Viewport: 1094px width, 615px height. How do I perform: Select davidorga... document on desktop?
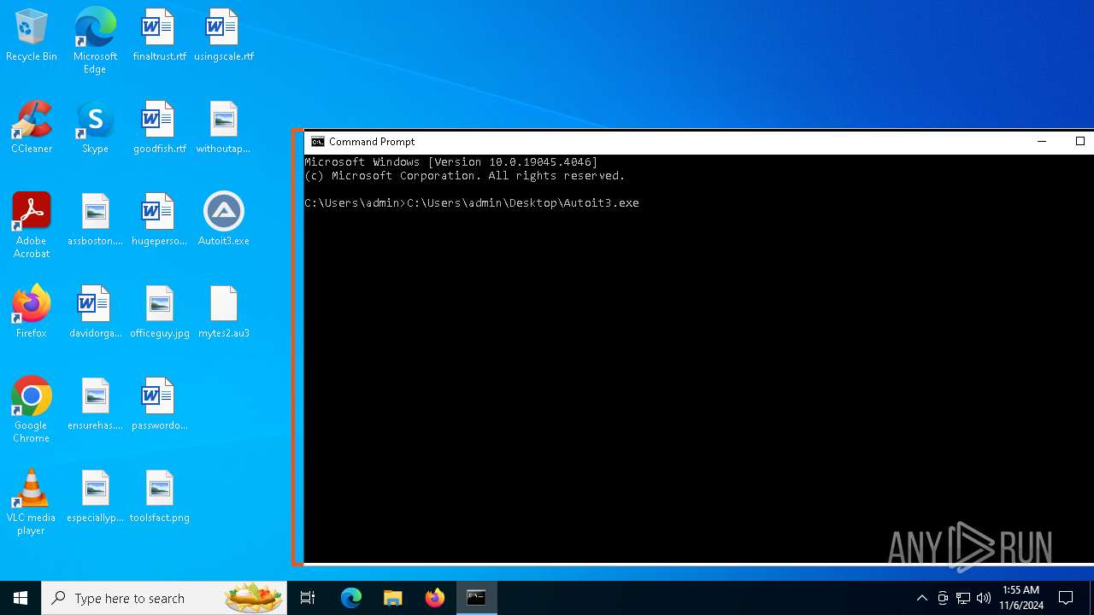point(95,312)
